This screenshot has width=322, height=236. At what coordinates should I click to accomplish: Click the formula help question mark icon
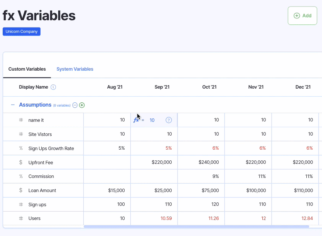coord(169,120)
